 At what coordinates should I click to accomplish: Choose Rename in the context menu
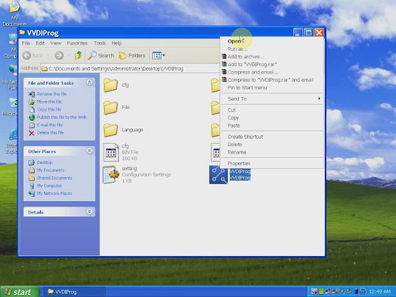(x=272, y=152)
